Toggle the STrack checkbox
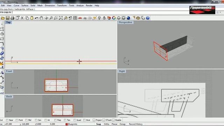The image size is (224, 126). tap(104, 120)
